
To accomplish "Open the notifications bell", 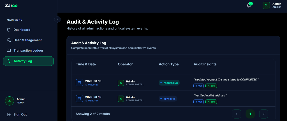I will click(249, 6).
